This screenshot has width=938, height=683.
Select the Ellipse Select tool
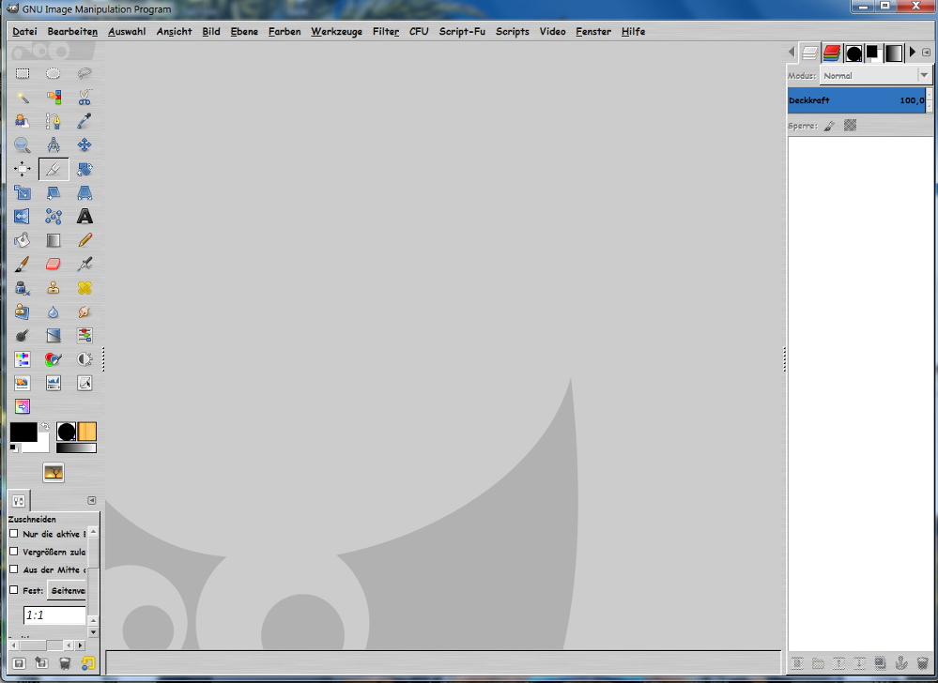pos(54,73)
